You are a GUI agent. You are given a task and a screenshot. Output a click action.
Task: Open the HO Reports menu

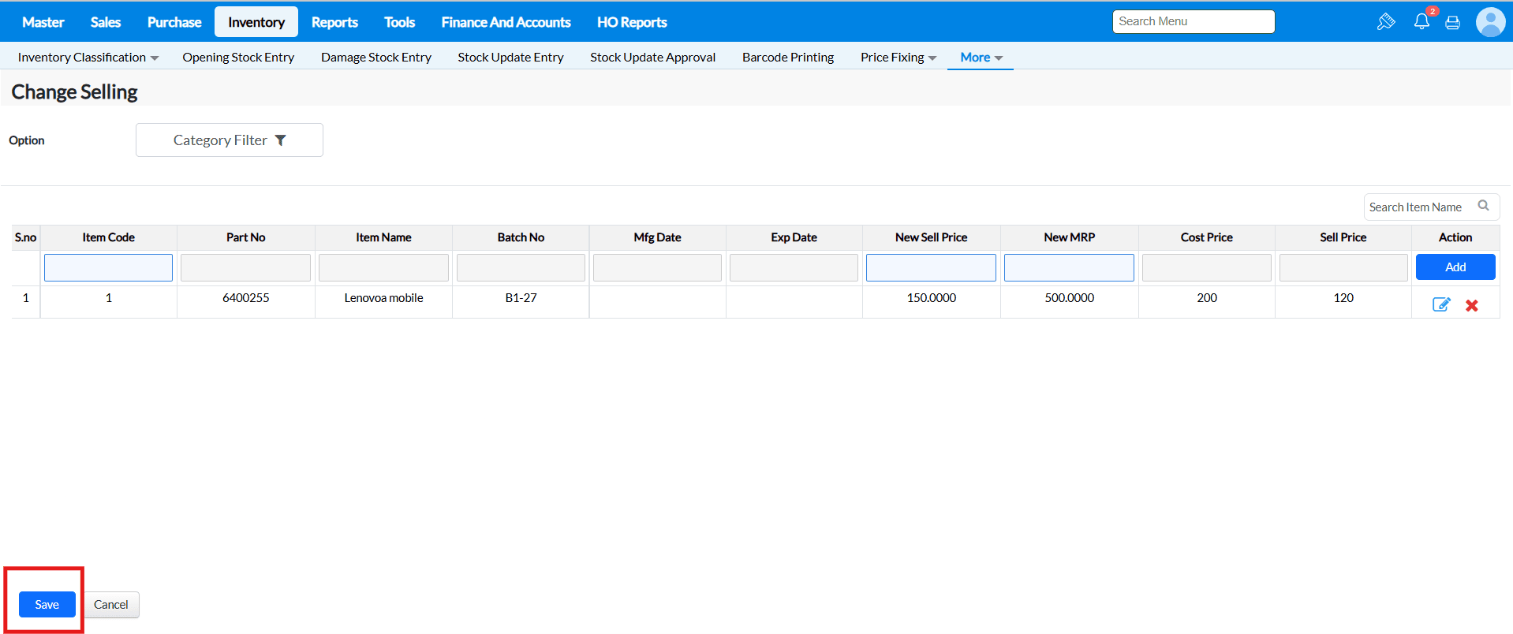632,22
